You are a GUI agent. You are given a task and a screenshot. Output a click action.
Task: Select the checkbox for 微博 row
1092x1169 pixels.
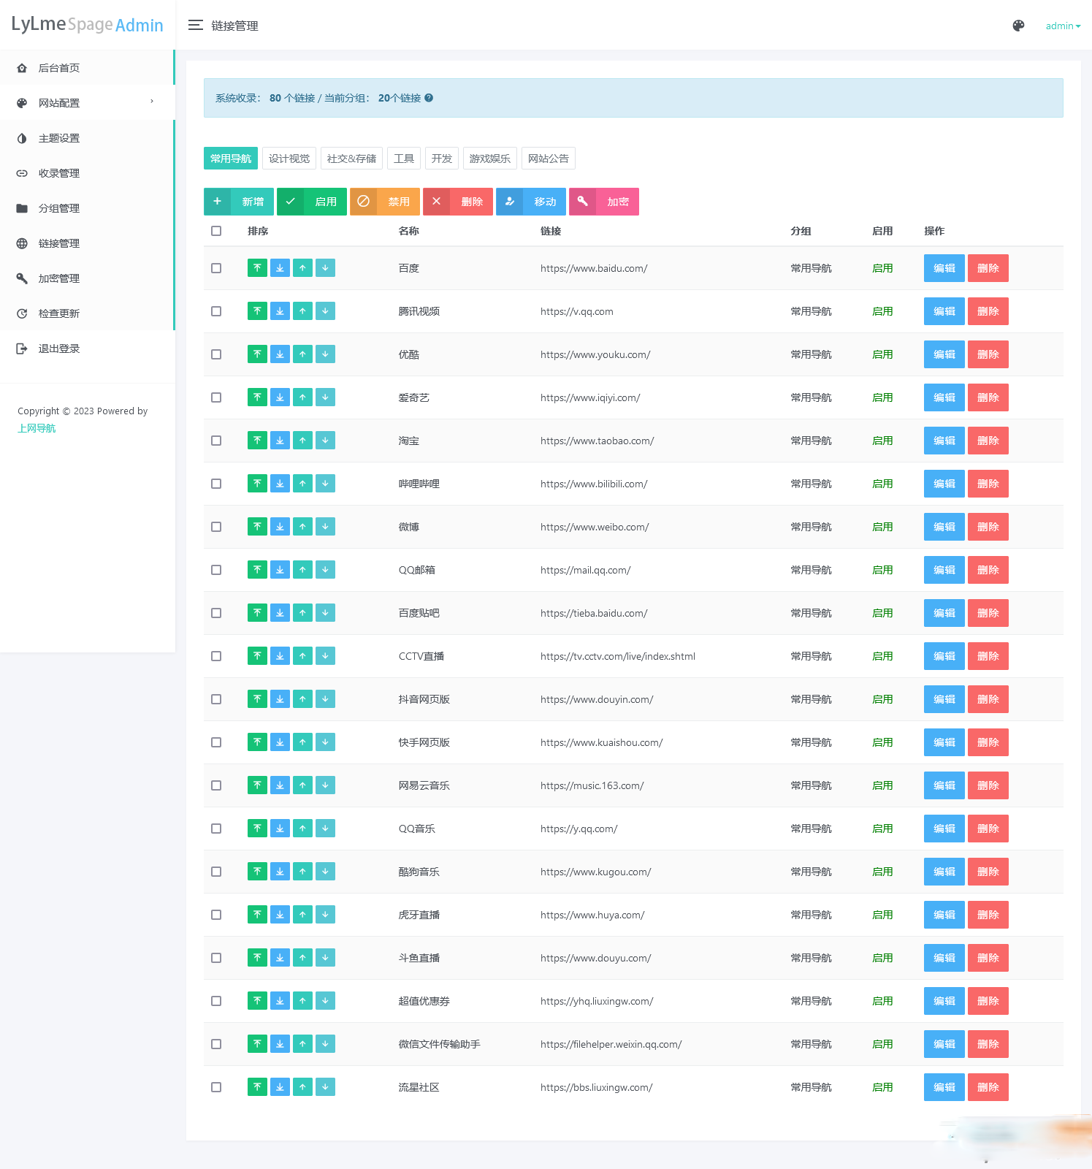point(216,527)
